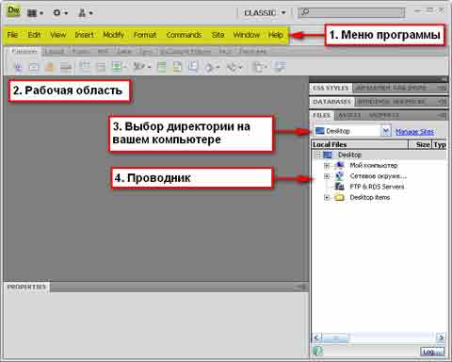The width and height of the screenshot is (452, 362).
Task: Open the Extend Dreamweaver gear menu
Action: 60,13
